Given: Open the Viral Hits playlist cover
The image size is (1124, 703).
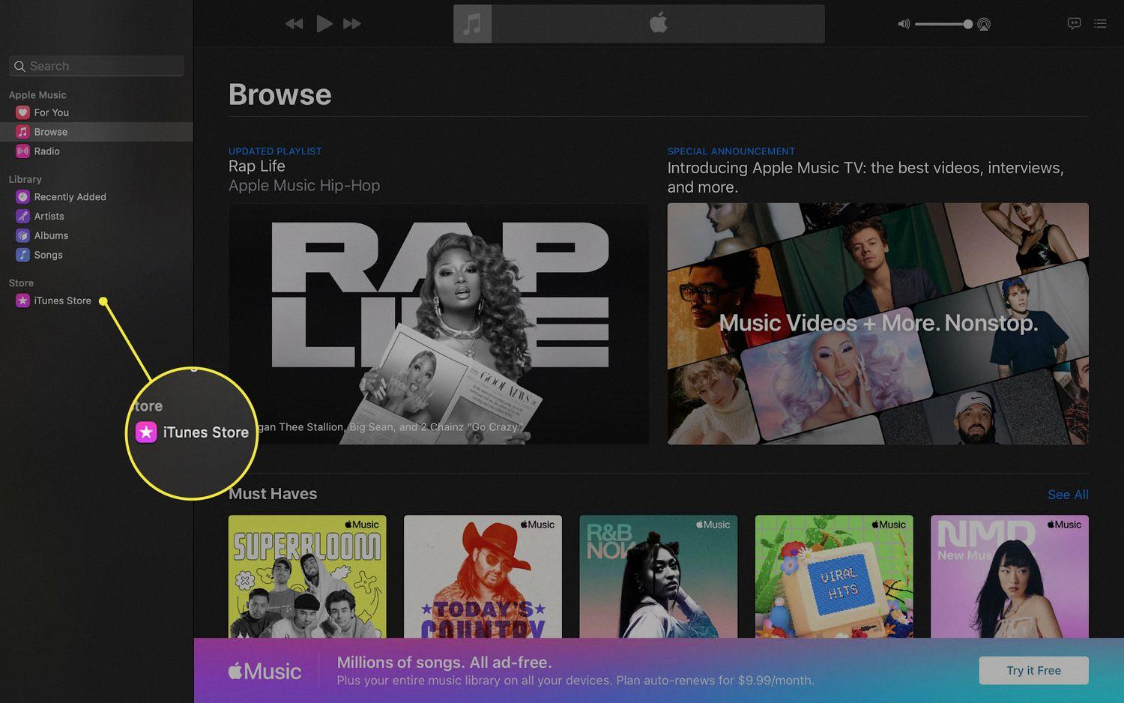Looking at the screenshot, I should (x=834, y=576).
